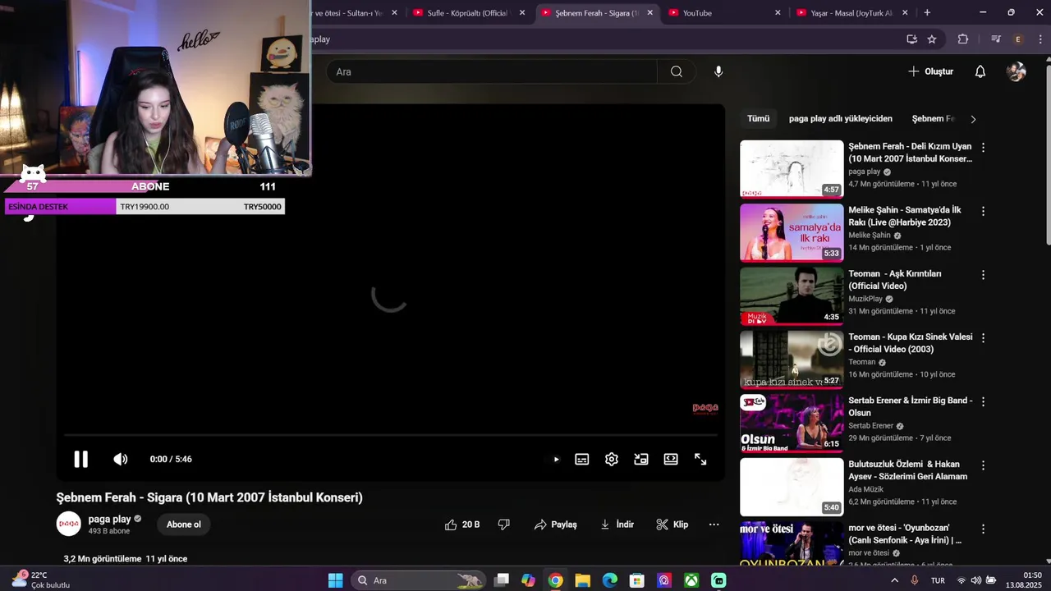Open options for the Bulutsuzluk Özlemi video
This screenshot has width=1051, height=591.
pos(983,465)
